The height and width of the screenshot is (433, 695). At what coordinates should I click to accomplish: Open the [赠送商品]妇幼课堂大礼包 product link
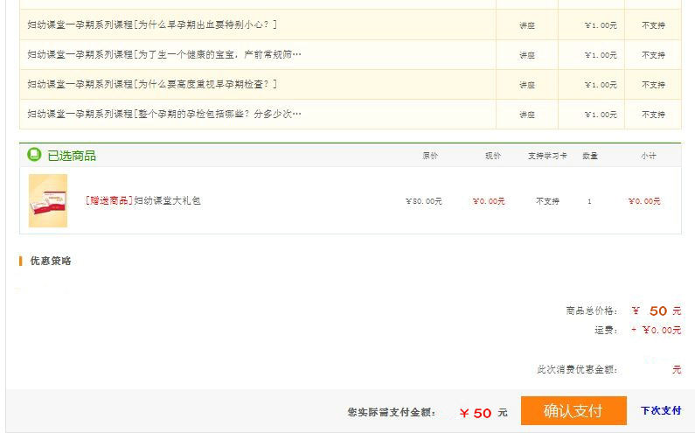click(143, 200)
